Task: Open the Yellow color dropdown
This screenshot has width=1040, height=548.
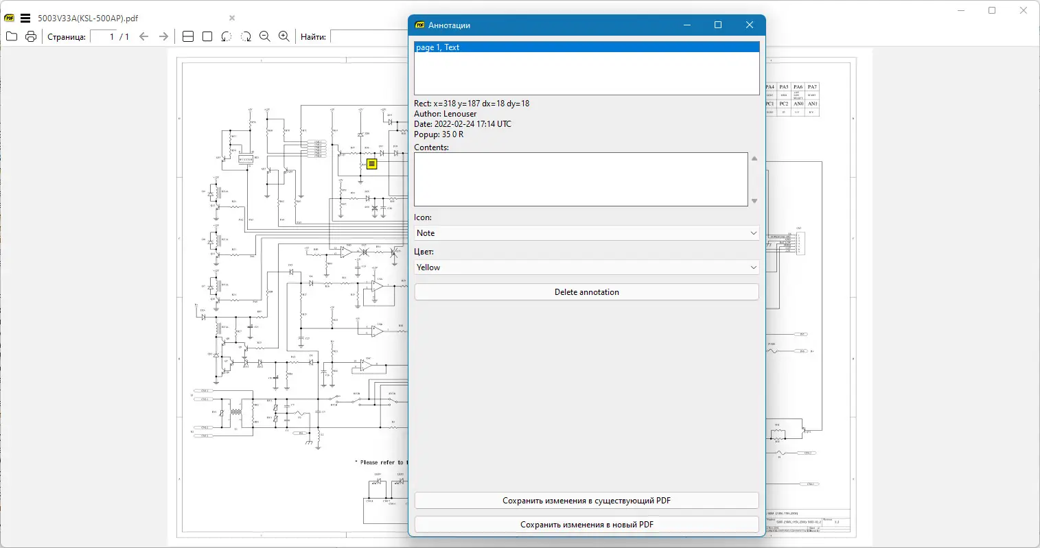Action: click(x=586, y=267)
